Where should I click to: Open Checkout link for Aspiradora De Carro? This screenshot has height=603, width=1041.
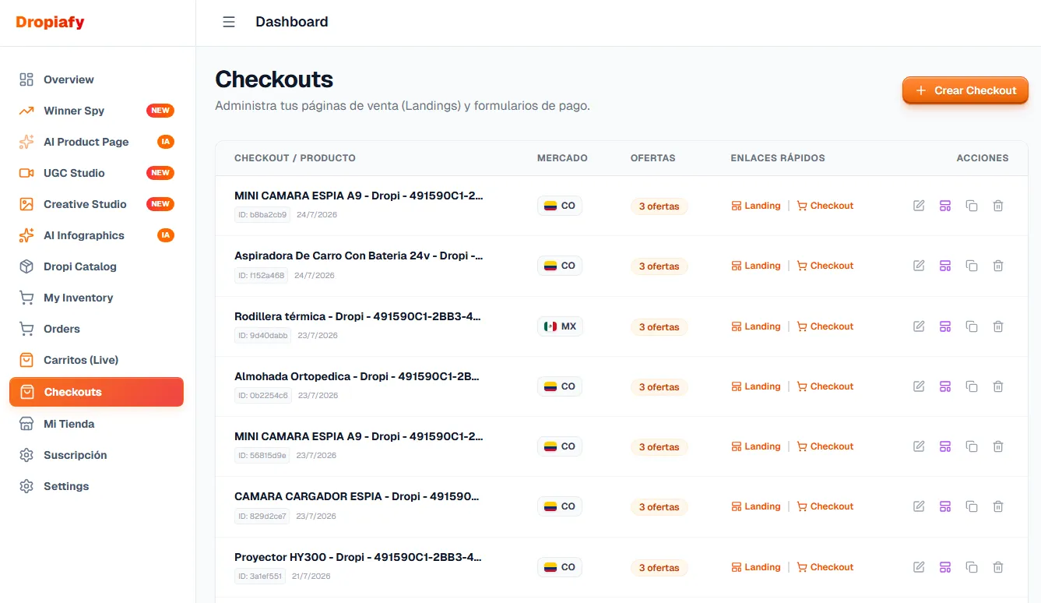[825, 266]
